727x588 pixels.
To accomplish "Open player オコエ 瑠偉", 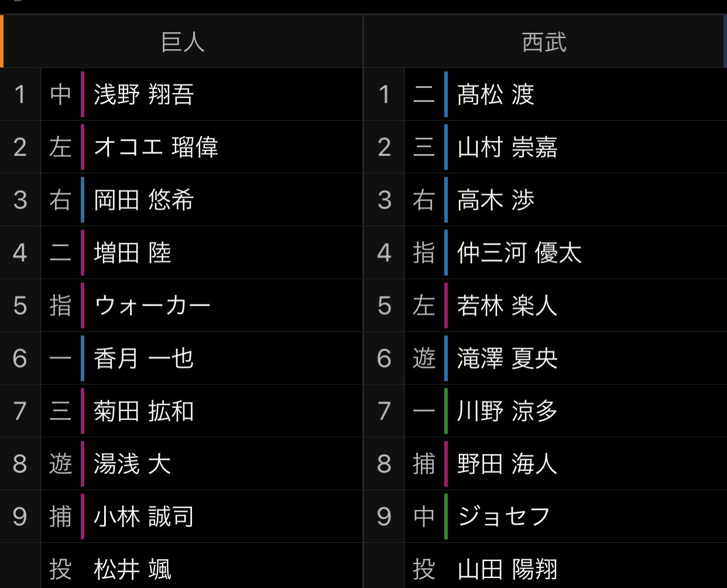I will [x=156, y=147].
